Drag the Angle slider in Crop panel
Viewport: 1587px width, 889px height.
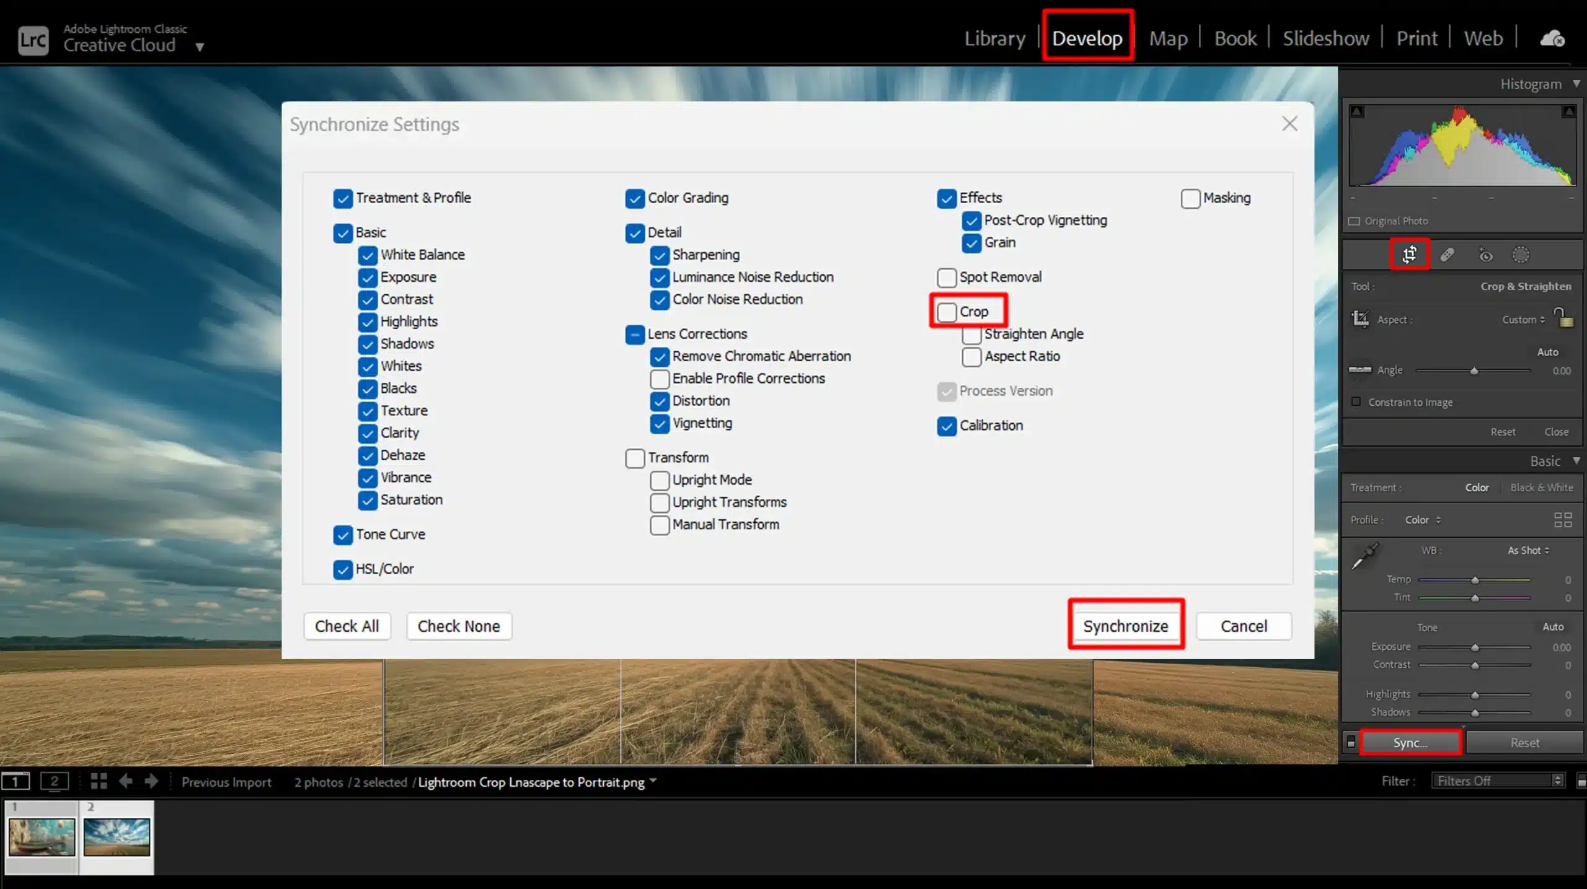tap(1475, 369)
